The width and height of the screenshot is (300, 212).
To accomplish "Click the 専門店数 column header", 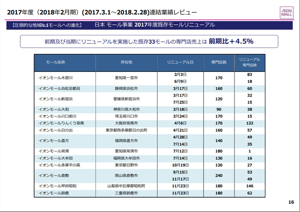I will (x=219, y=62).
